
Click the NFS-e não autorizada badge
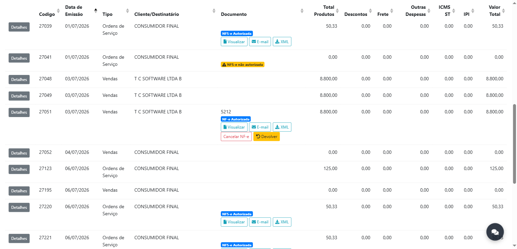pos(243,64)
